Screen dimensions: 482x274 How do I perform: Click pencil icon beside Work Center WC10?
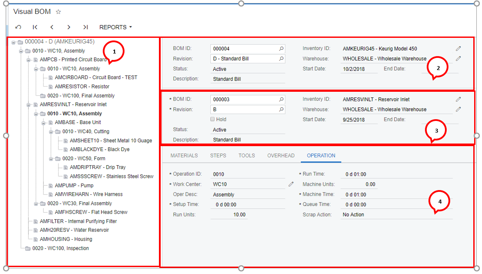(291, 184)
